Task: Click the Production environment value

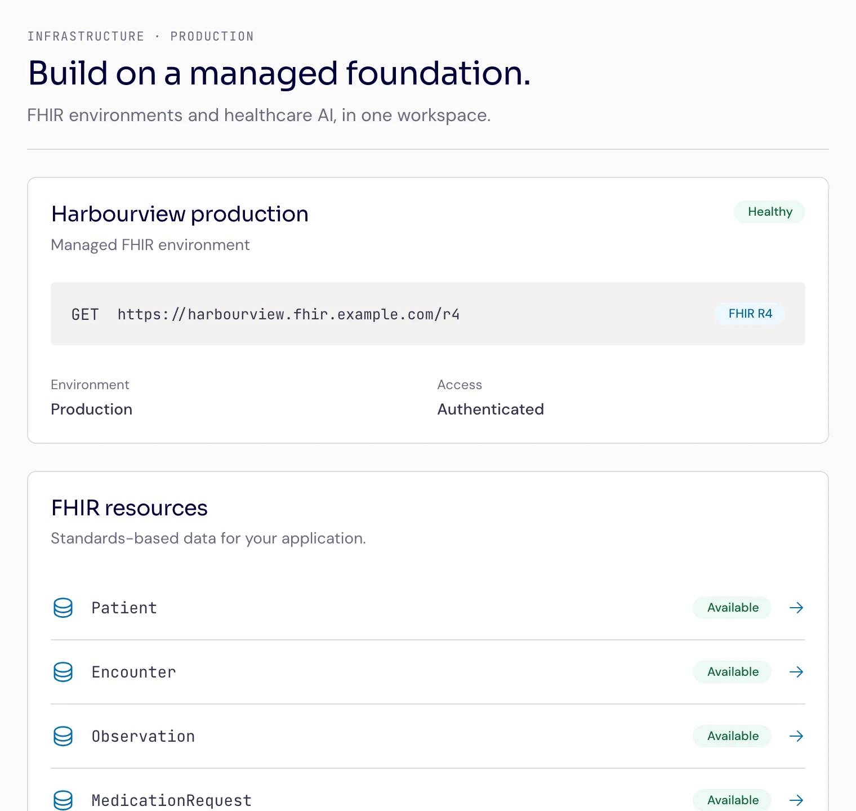Action: pos(92,409)
